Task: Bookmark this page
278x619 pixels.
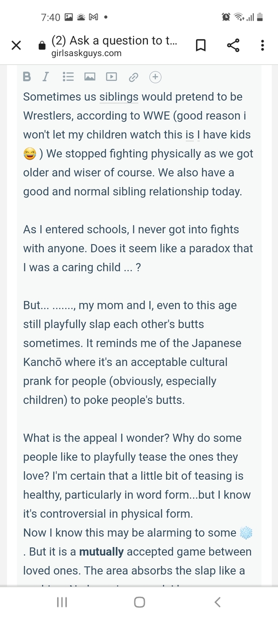Action: (201, 46)
